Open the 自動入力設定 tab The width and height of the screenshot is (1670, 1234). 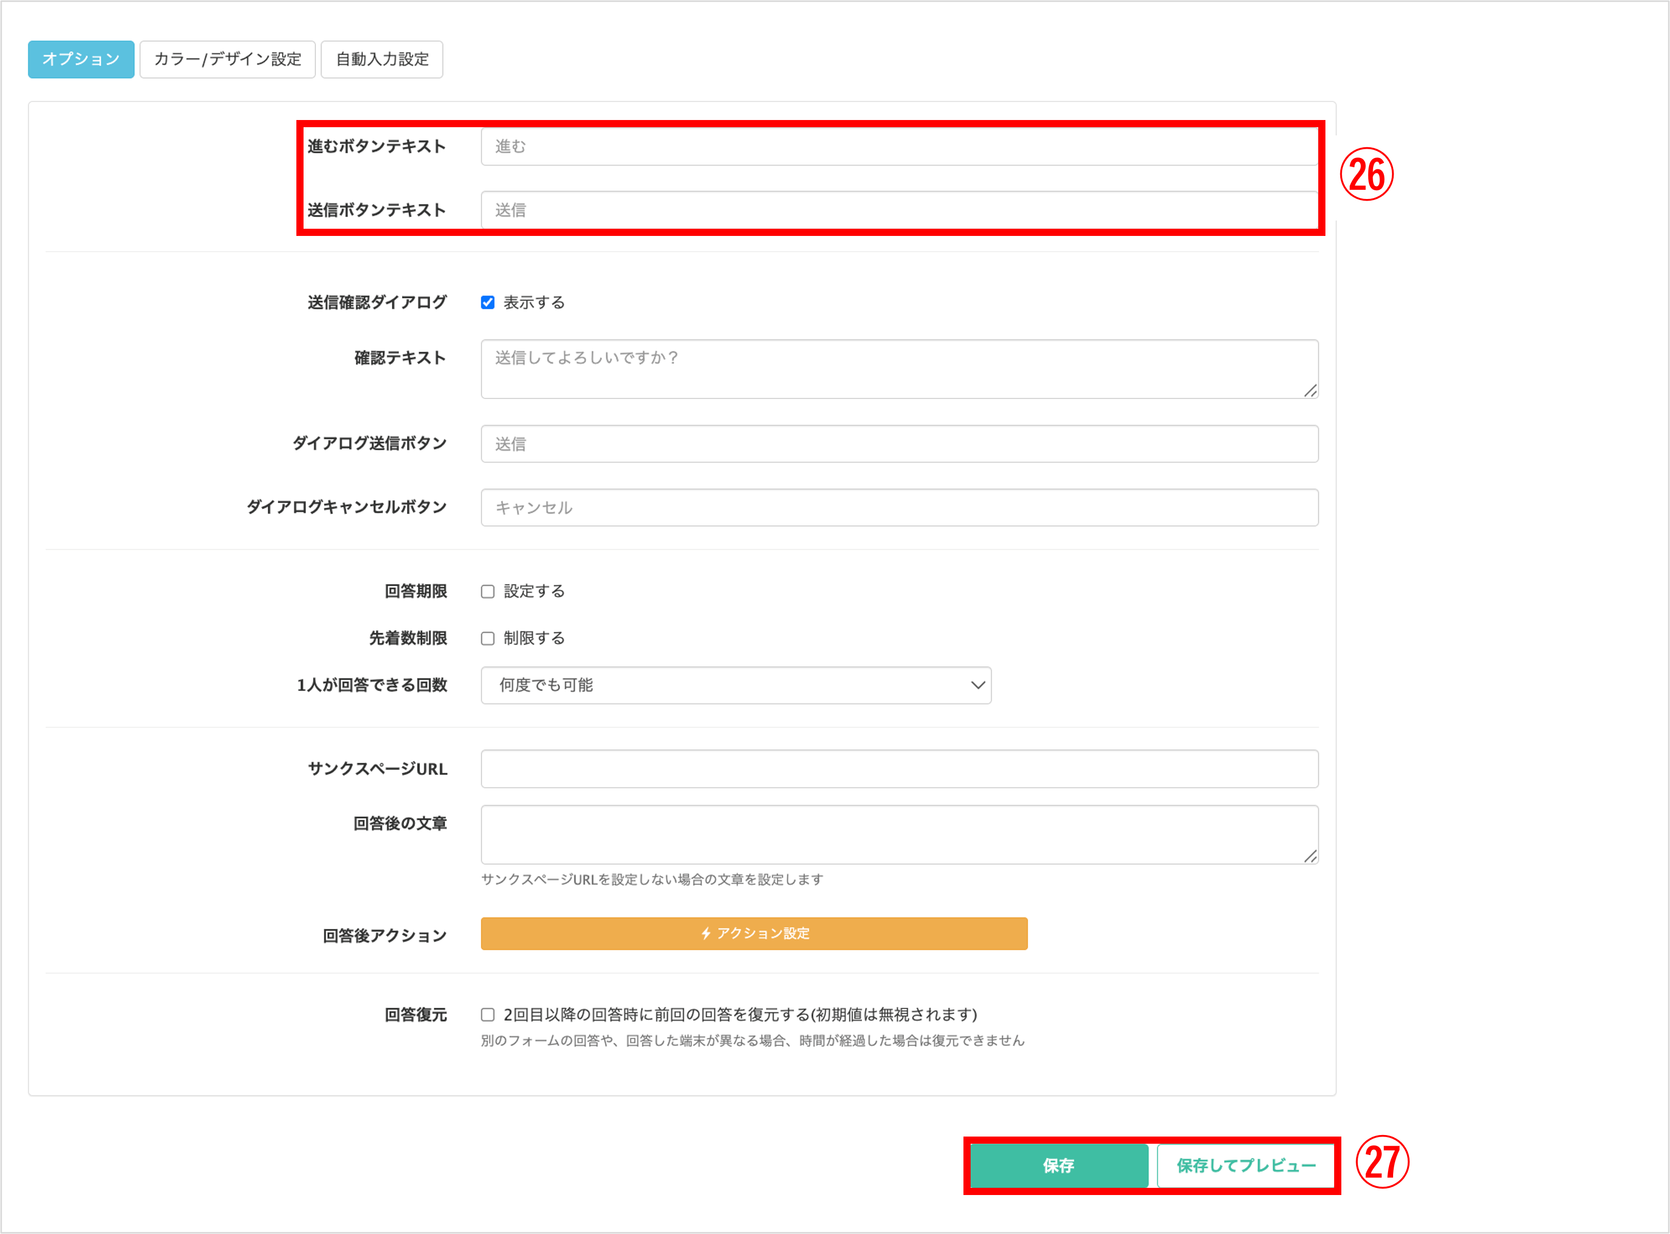click(x=381, y=59)
